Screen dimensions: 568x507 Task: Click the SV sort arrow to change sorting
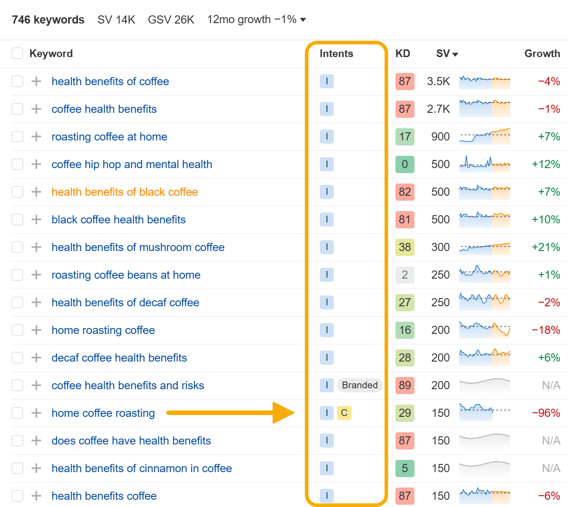coord(456,53)
